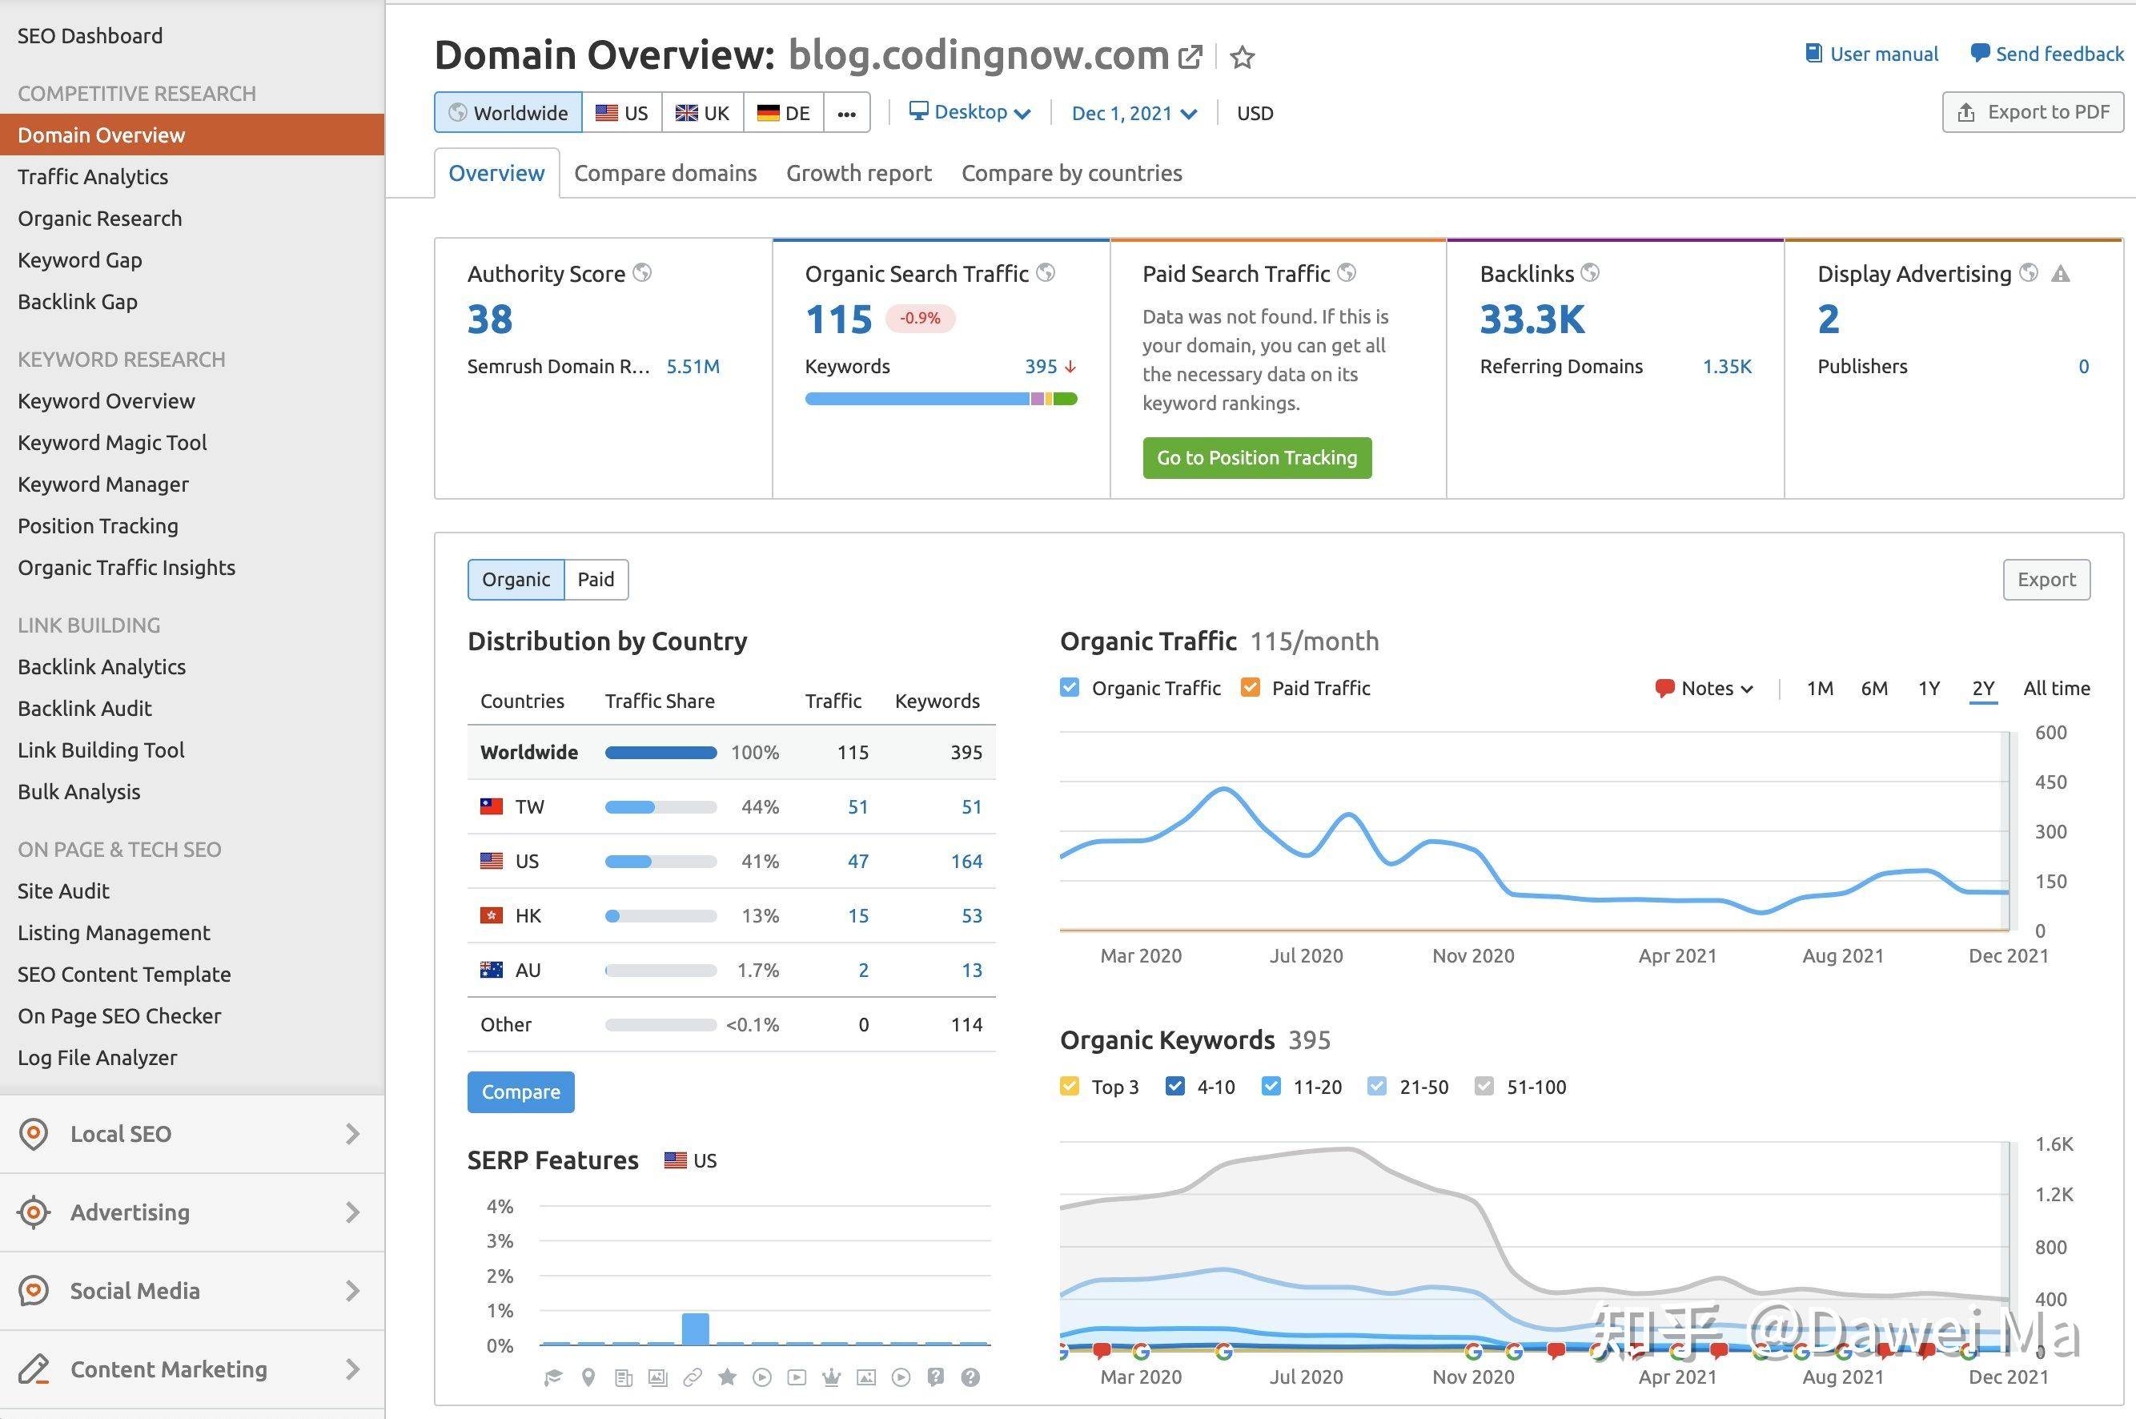Open the external link icon beside blog.codingnow.com

(1190, 57)
